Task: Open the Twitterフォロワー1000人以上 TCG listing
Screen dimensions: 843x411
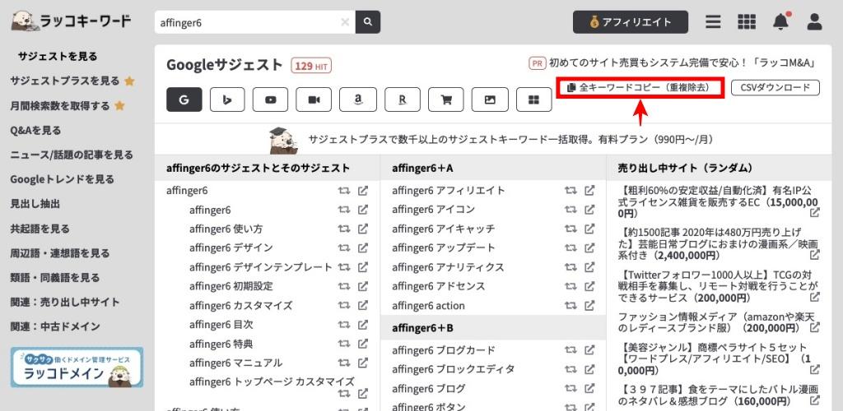Action: pos(719,286)
